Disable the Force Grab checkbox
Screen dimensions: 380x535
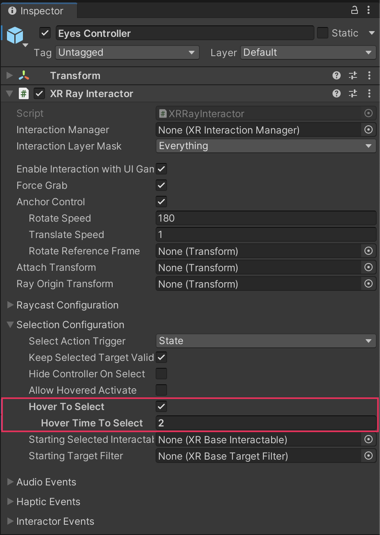[161, 185]
